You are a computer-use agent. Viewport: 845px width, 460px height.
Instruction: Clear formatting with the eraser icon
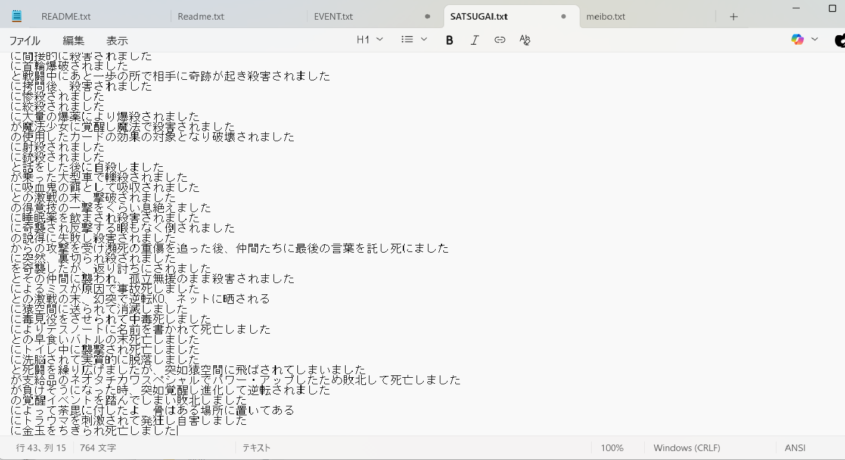(524, 40)
